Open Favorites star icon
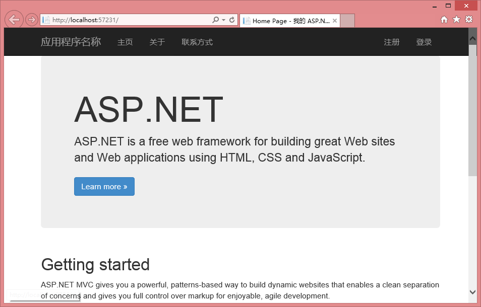The image size is (481, 307). click(x=456, y=20)
